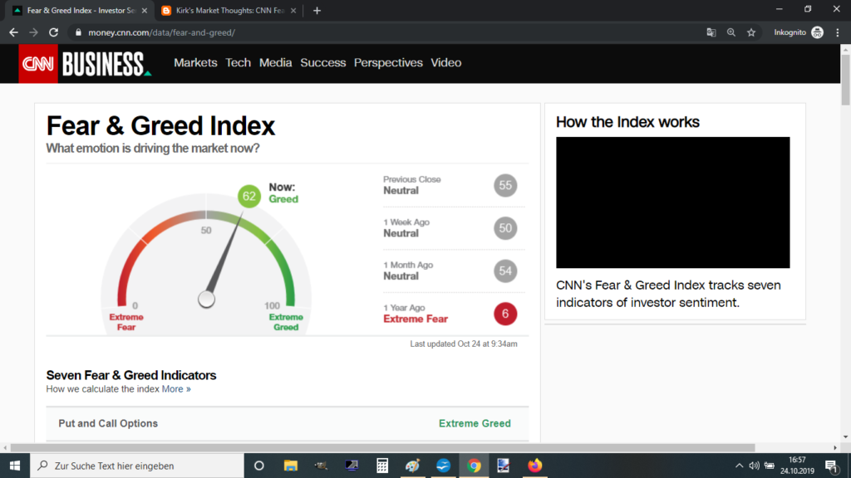Click the Cortana circle icon in taskbar
Viewport: 851px width, 478px height.
click(x=259, y=466)
